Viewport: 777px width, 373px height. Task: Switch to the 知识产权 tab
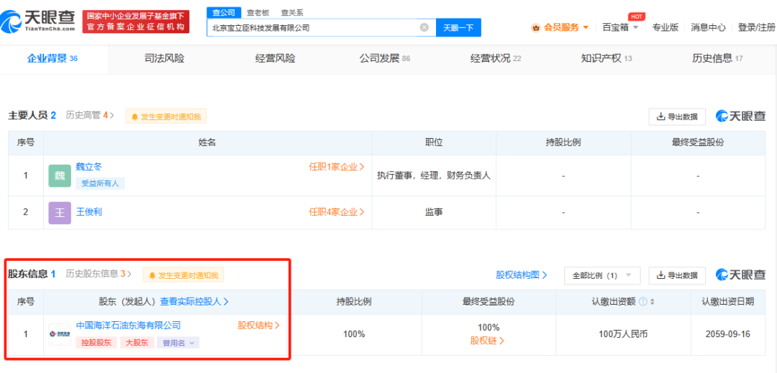(606, 58)
